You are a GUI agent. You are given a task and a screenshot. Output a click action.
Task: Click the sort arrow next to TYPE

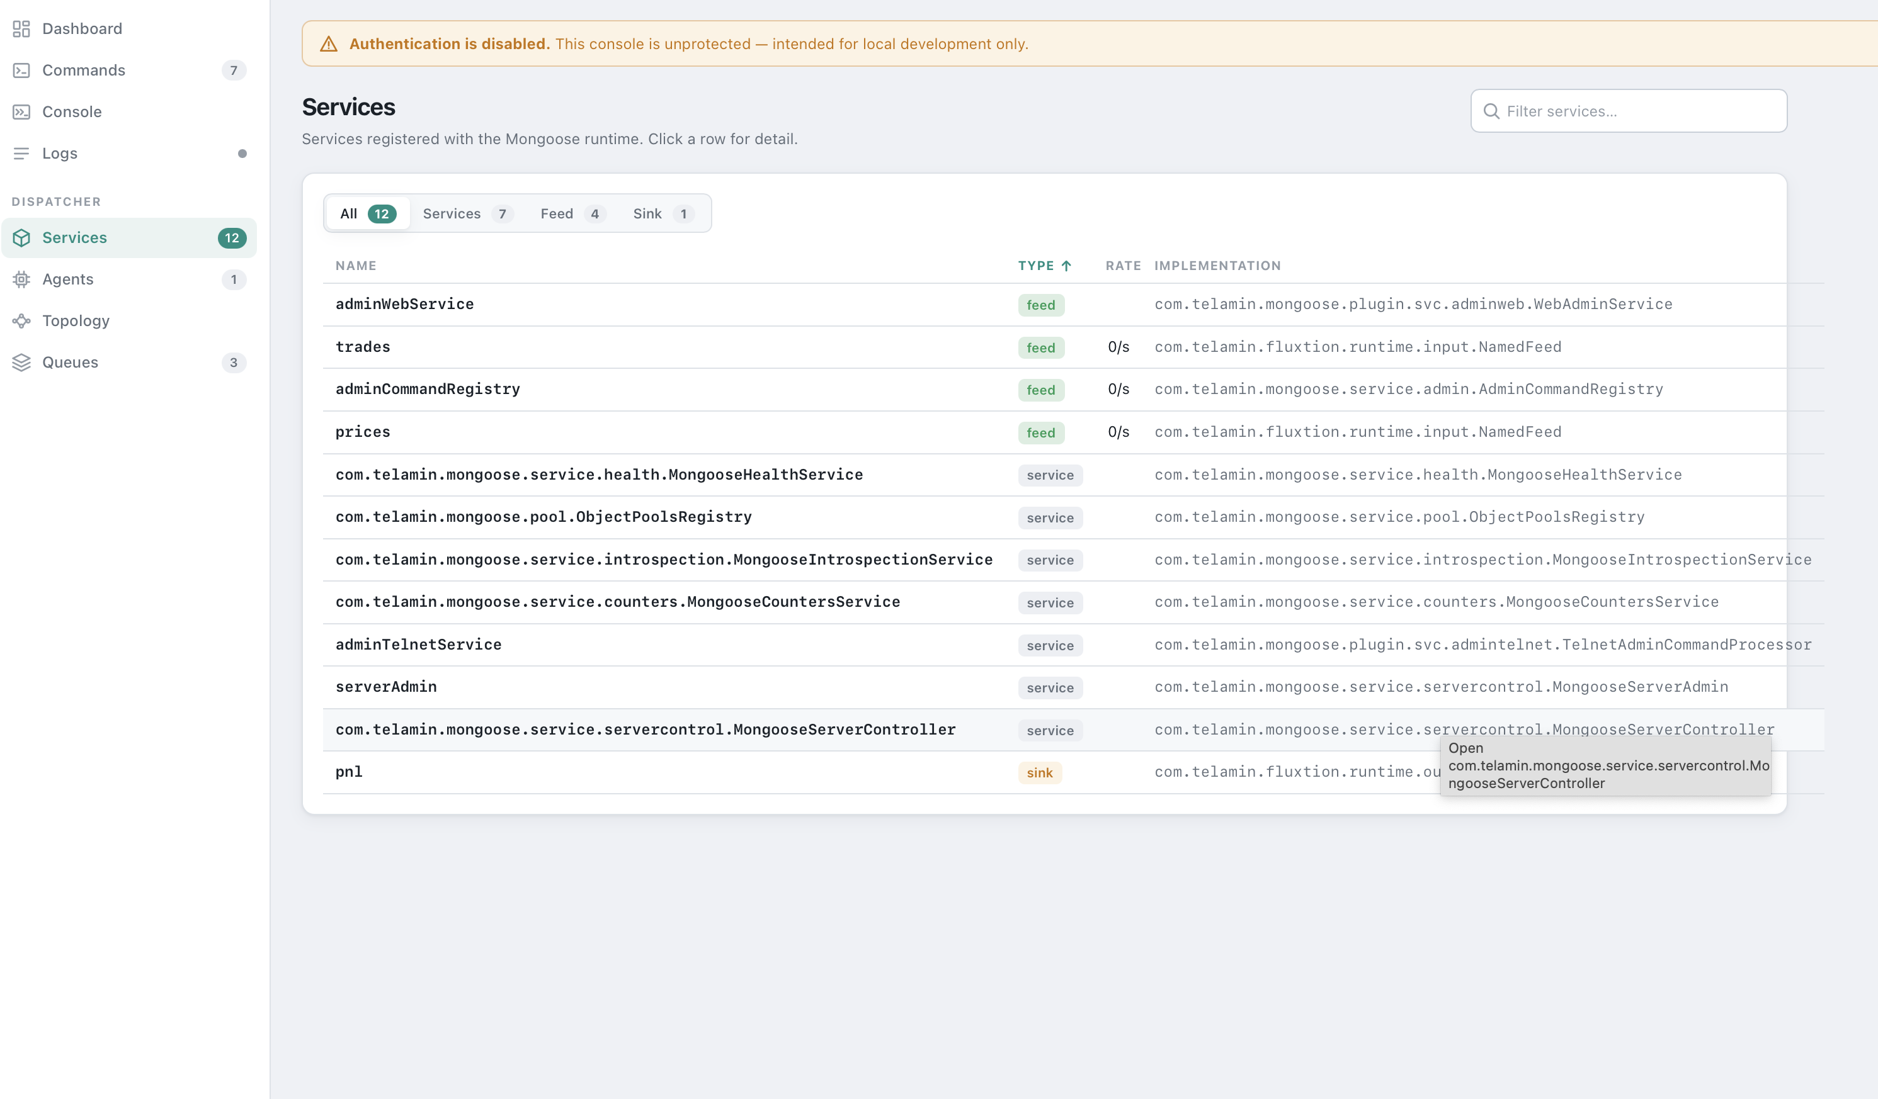(1066, 266)
